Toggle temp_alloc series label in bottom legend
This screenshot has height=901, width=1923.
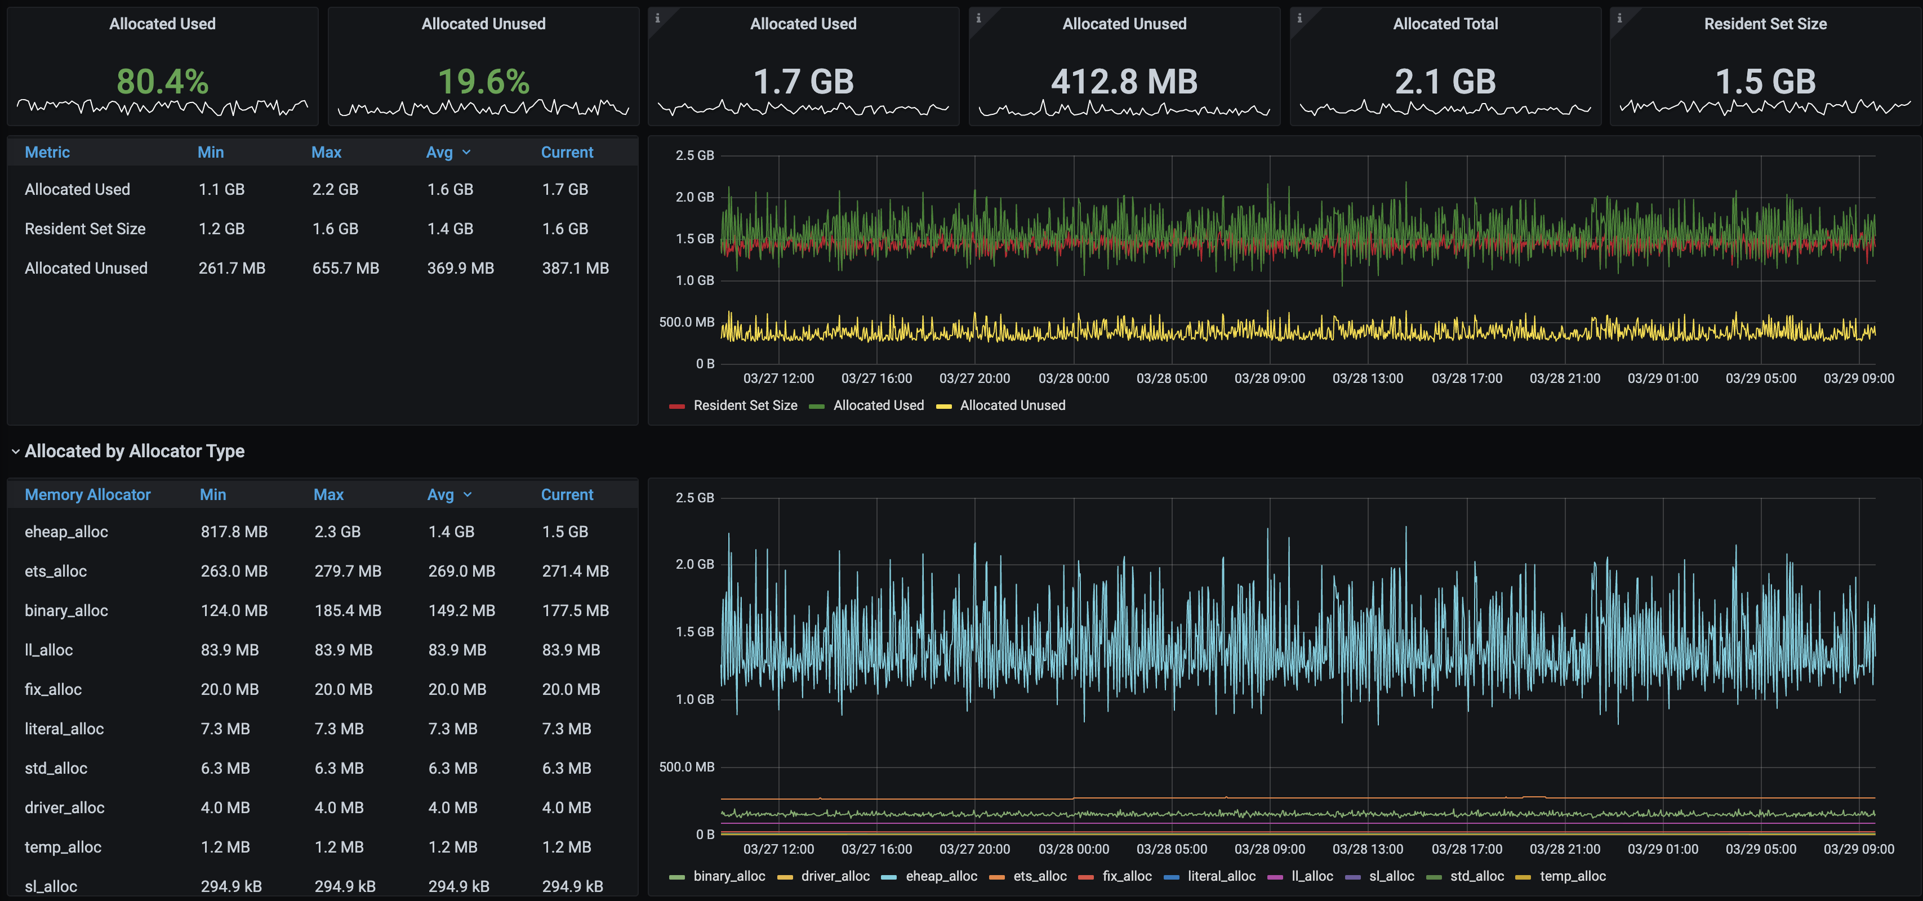1572,876
